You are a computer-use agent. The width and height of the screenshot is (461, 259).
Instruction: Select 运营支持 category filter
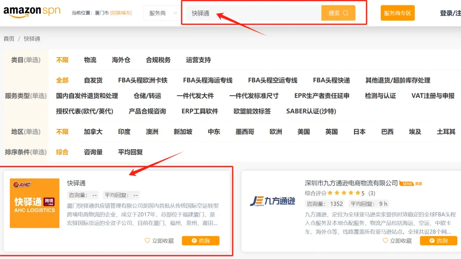click(198, 60)
